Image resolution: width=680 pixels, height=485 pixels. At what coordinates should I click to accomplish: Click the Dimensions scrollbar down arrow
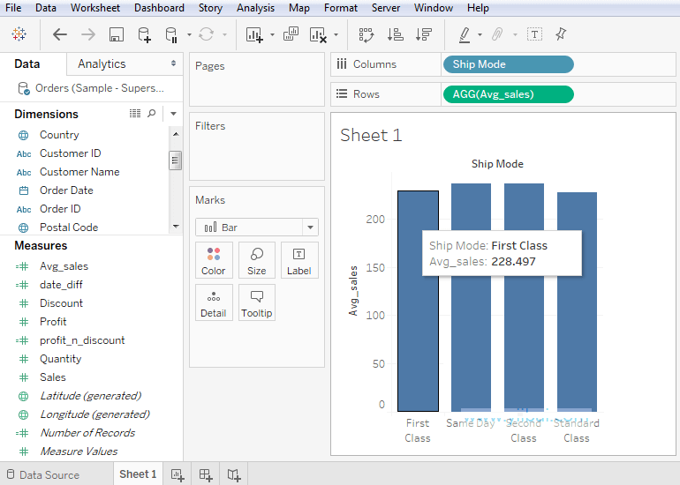click(x=176, y=226)
